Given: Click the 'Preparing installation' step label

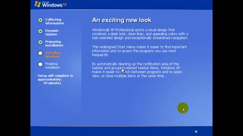Looking at the screenshot, I should 54,43.
